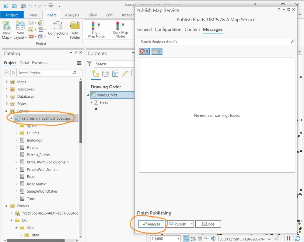Image resolution: width=304 pixels, height=242 pixels.
Task: Click the Connections database icon
Action: tap(58, 25)
